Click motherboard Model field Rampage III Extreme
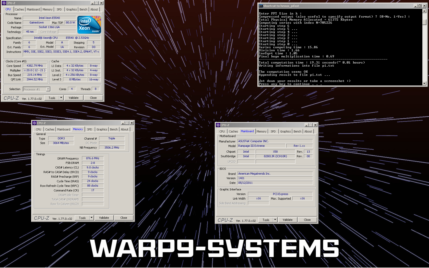Image resolution: width=429 pixels, height=268 pixels. [261, 146]
